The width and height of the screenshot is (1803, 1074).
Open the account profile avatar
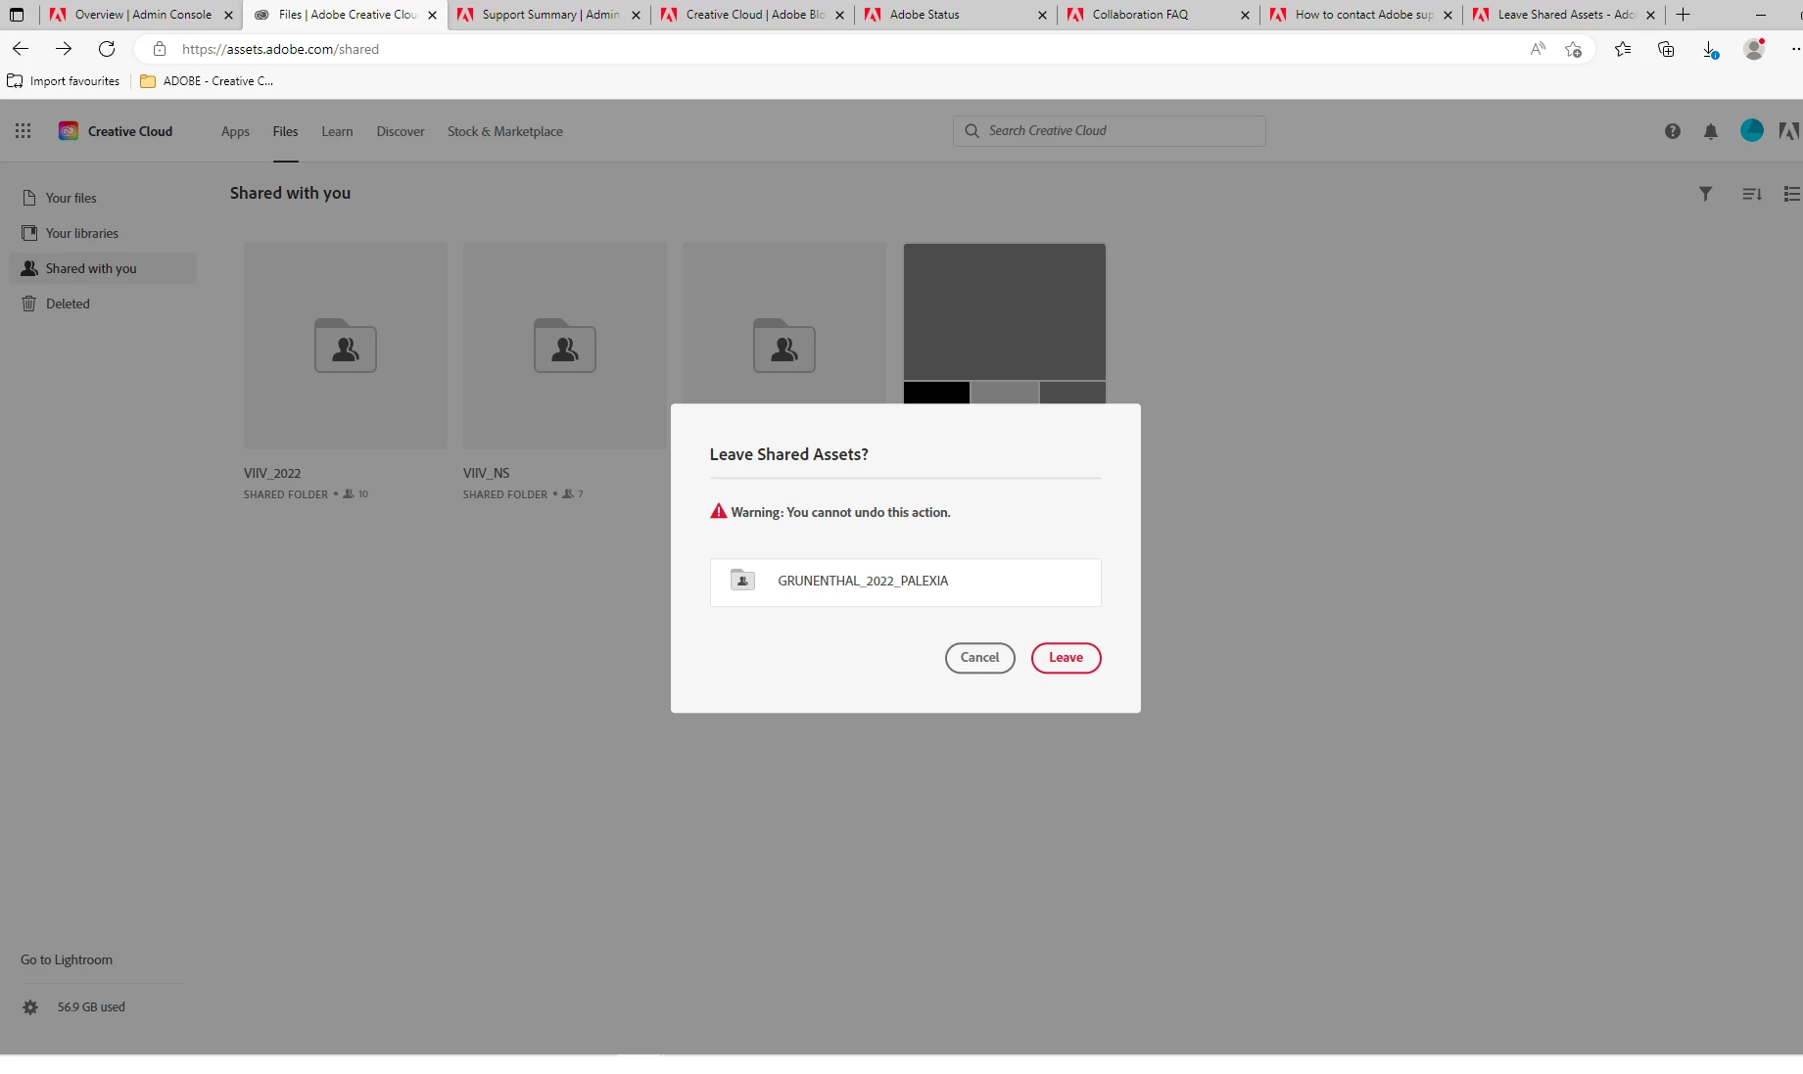(x=1752, y=130)
